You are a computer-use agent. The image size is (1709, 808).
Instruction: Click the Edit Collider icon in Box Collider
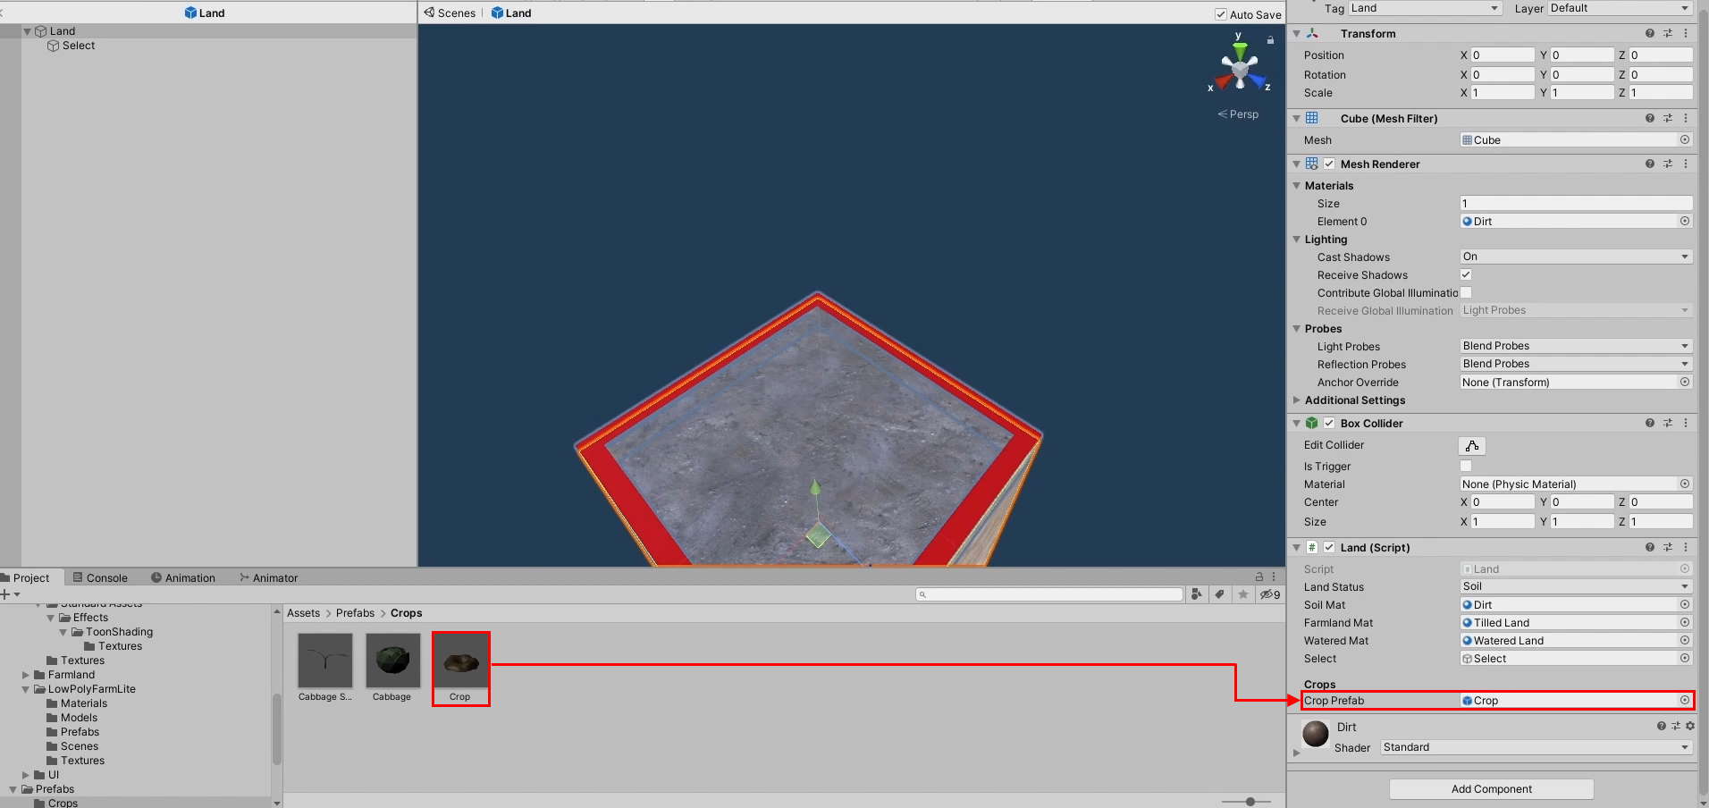point(1472,445)
